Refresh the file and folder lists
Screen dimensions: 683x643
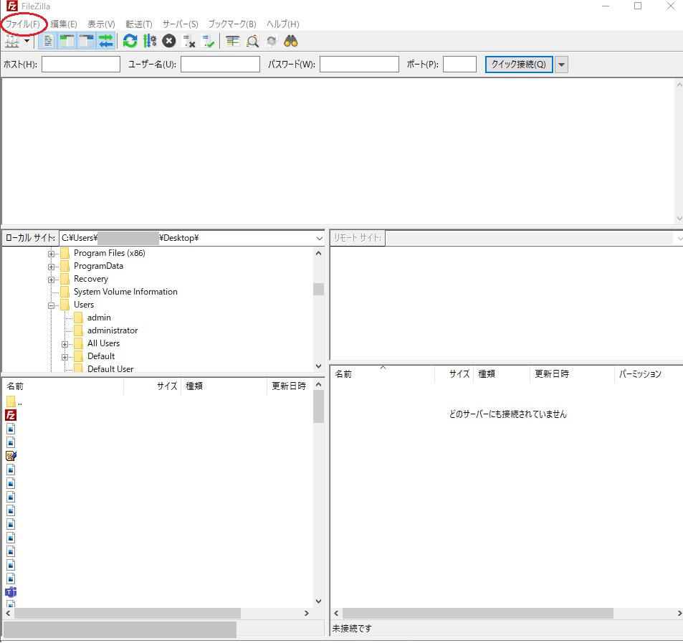pyautogui.click(x=130, y=42)
